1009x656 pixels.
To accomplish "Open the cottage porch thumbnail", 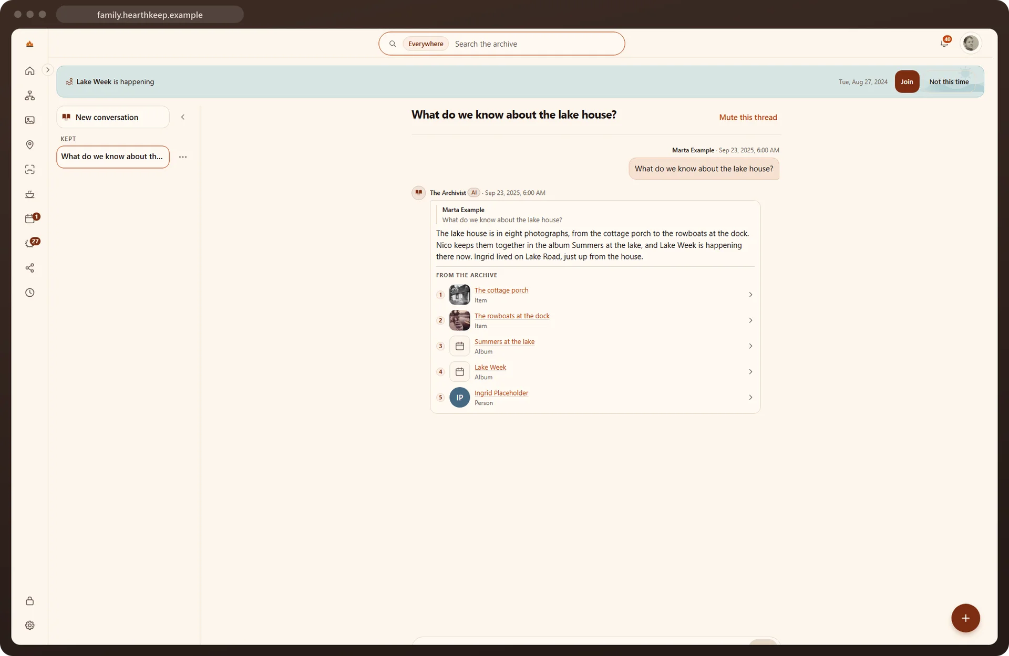I will [460, 295].
